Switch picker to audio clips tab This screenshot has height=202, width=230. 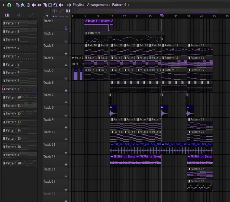[x=19, y=15]
